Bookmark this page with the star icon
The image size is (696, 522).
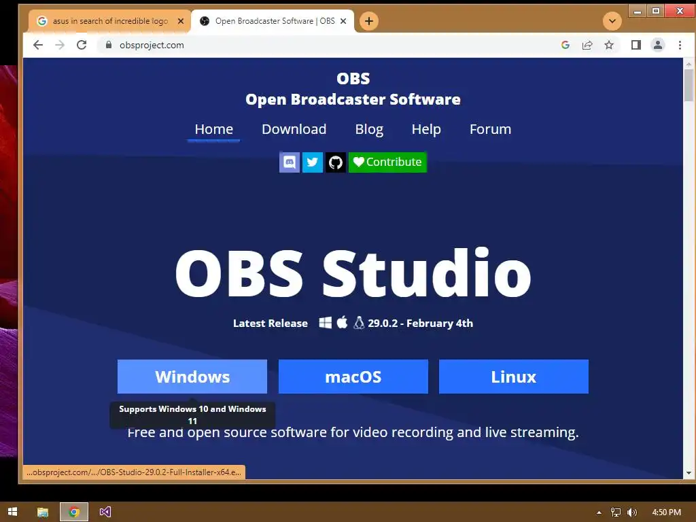tap(609, 45)
